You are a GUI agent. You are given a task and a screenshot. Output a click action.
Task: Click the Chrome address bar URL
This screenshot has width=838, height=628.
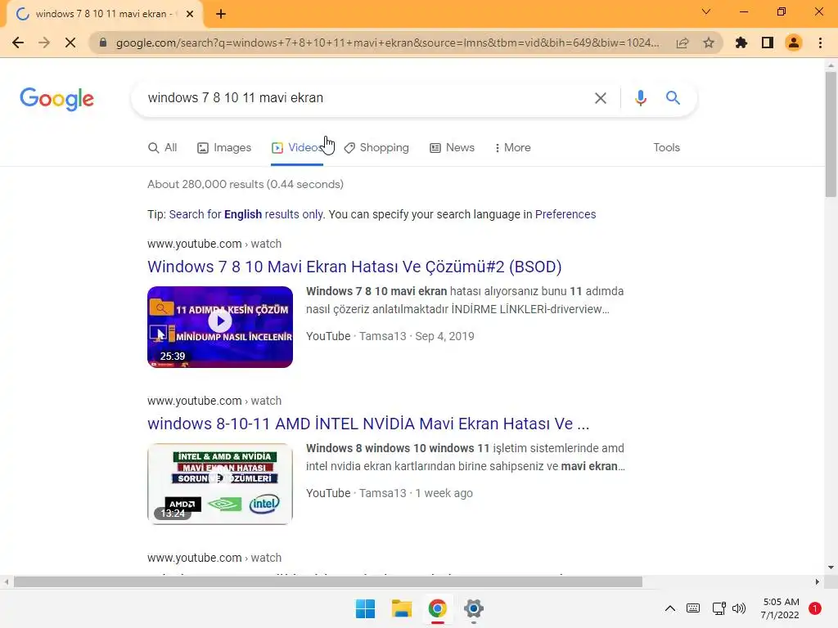click(x=387, y=43)
